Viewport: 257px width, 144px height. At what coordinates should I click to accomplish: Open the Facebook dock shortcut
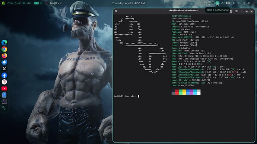(x=4, y=76)
